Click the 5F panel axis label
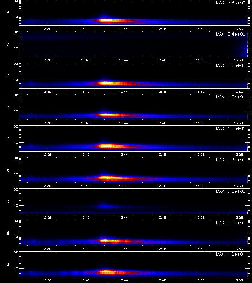This screenshot has height=283, width=252. tap(8, 138)
